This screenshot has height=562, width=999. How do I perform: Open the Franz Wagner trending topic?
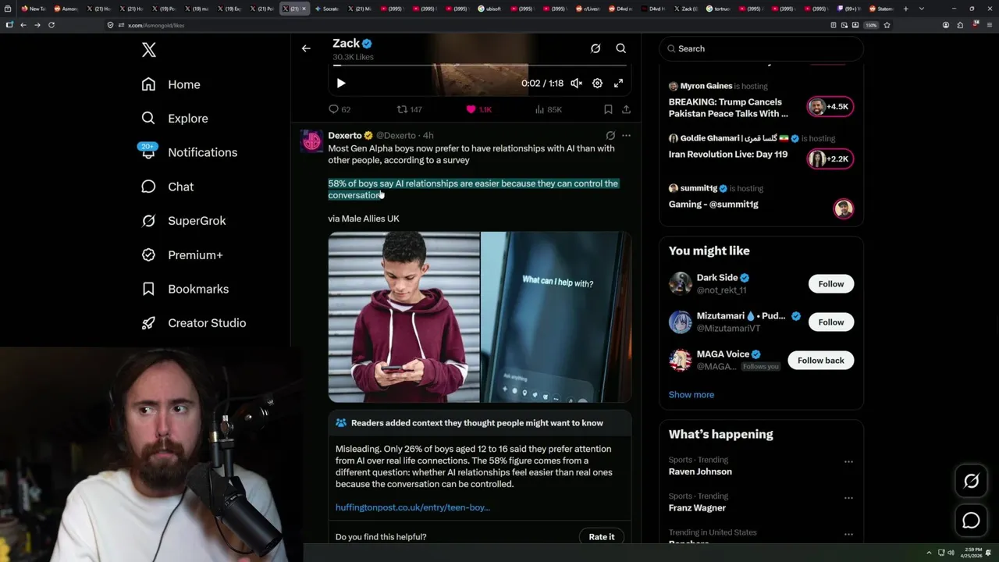click(697, 508)
